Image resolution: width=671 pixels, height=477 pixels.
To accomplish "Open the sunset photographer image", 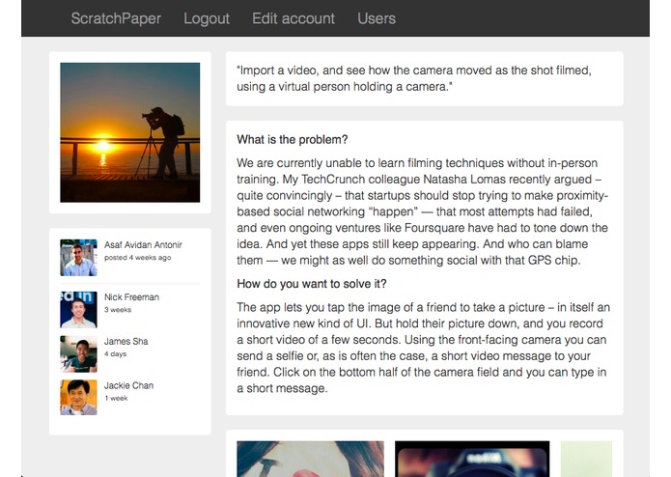I will tap(130, 132).
